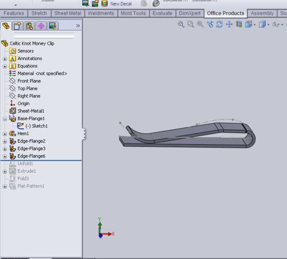Expand the Equations node
The height and width of the screenshot is (259, 287).
click(5, 66)
